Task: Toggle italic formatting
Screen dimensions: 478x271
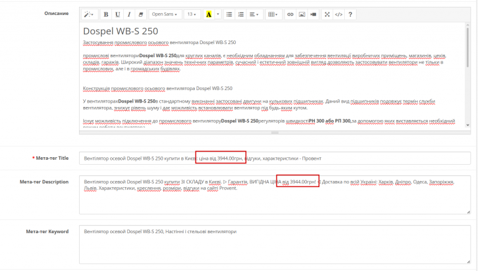Action: click(x=129, y=14)
